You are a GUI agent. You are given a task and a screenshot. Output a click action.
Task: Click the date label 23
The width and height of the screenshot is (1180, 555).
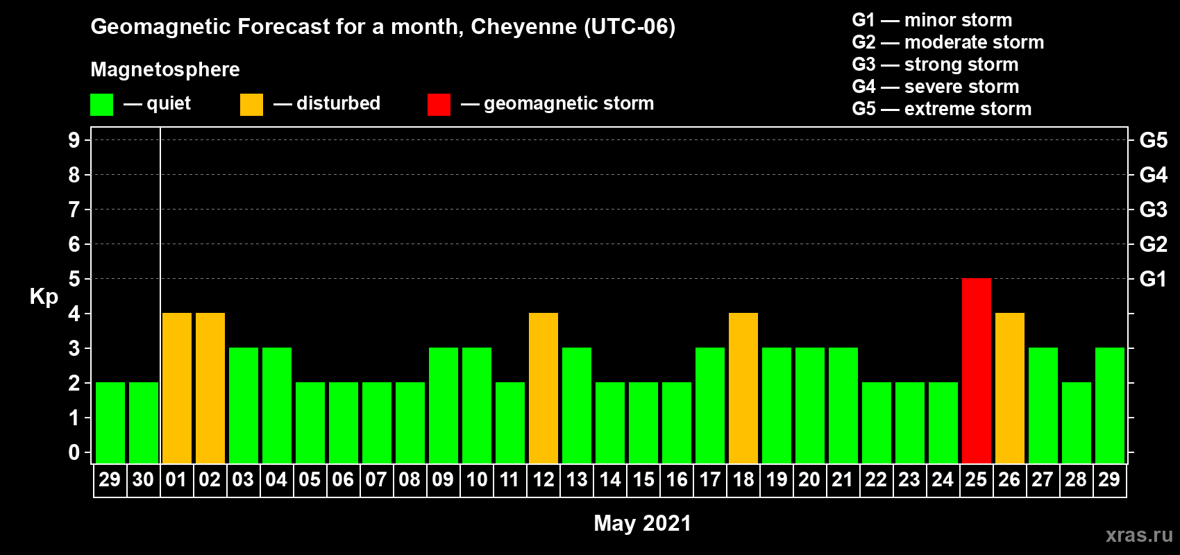909,479
